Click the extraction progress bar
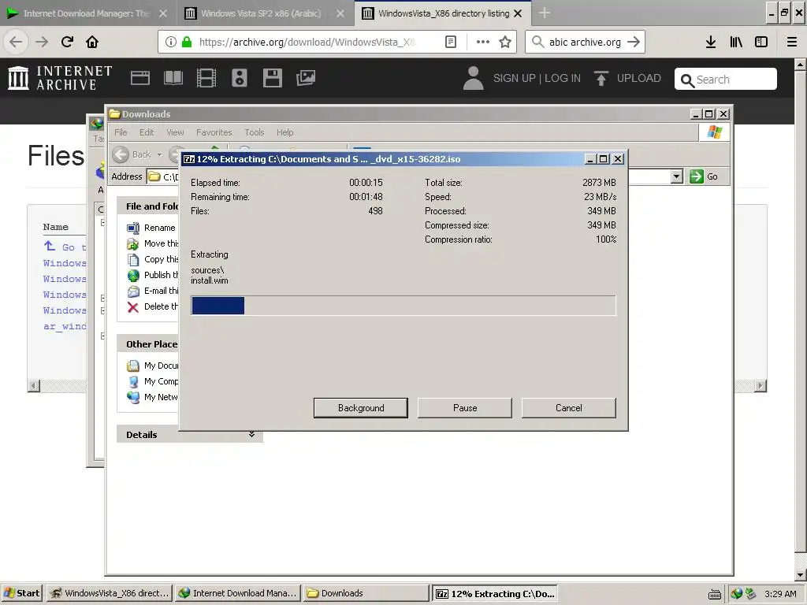807x605 pixels. click(x=403, y=306)
